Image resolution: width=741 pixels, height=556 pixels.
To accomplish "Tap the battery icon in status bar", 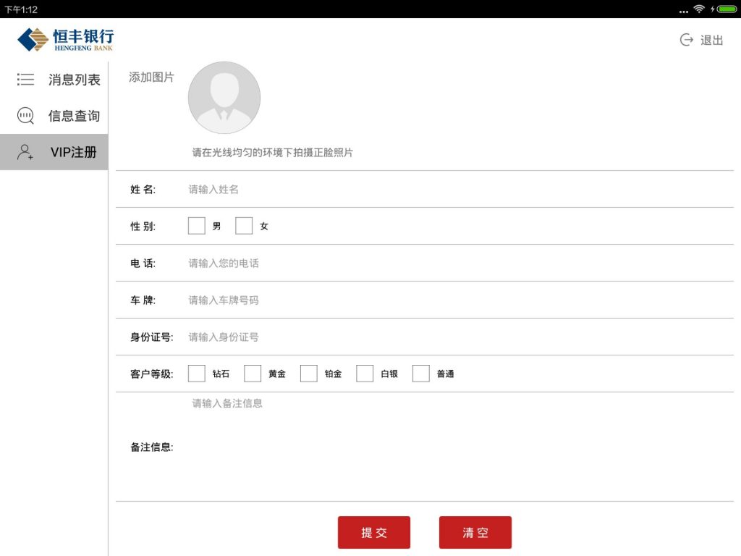I will 726,9.
